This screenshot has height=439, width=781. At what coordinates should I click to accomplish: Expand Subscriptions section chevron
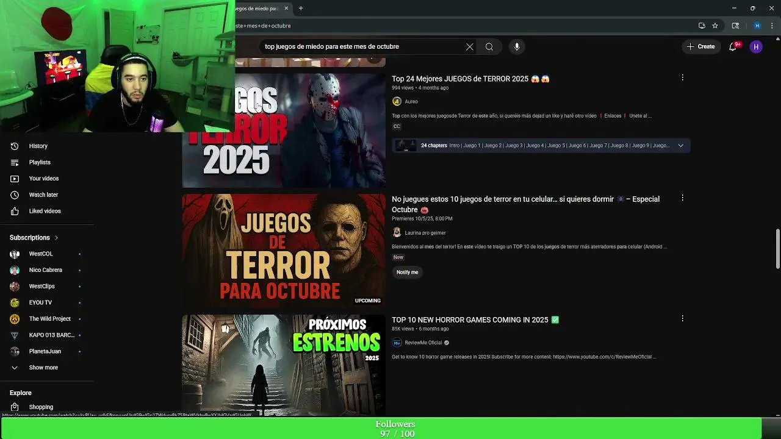pos(56,238)
